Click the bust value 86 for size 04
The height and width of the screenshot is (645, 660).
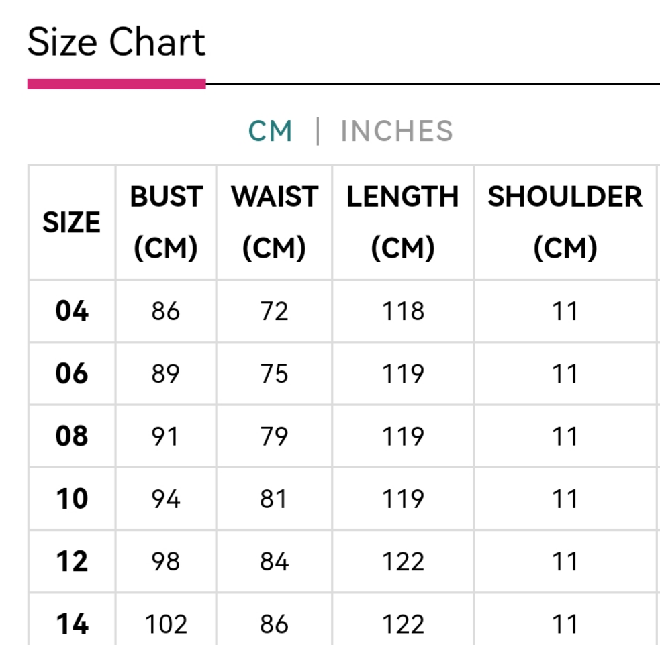point(166,311)
